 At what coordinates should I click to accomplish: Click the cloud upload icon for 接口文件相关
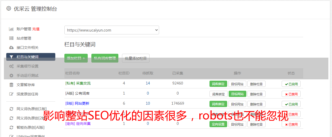click(x=11, y=48)
